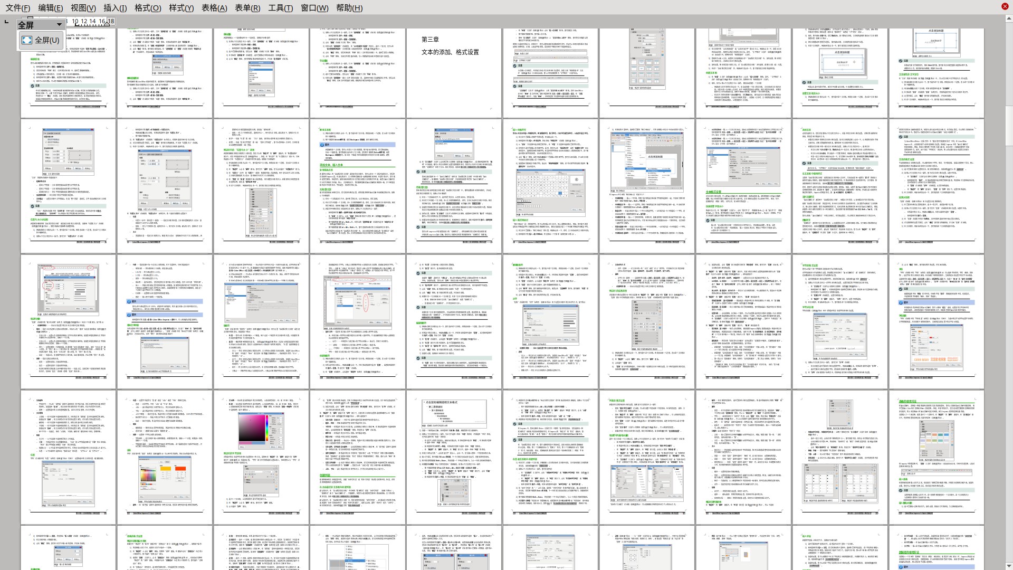The height and width of the screenshot is (570, 1013).
Task: Select the page showing the orange color palette dialog
Action: pos(164,457)
